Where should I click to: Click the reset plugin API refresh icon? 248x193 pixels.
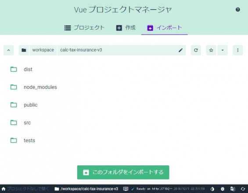243,189
